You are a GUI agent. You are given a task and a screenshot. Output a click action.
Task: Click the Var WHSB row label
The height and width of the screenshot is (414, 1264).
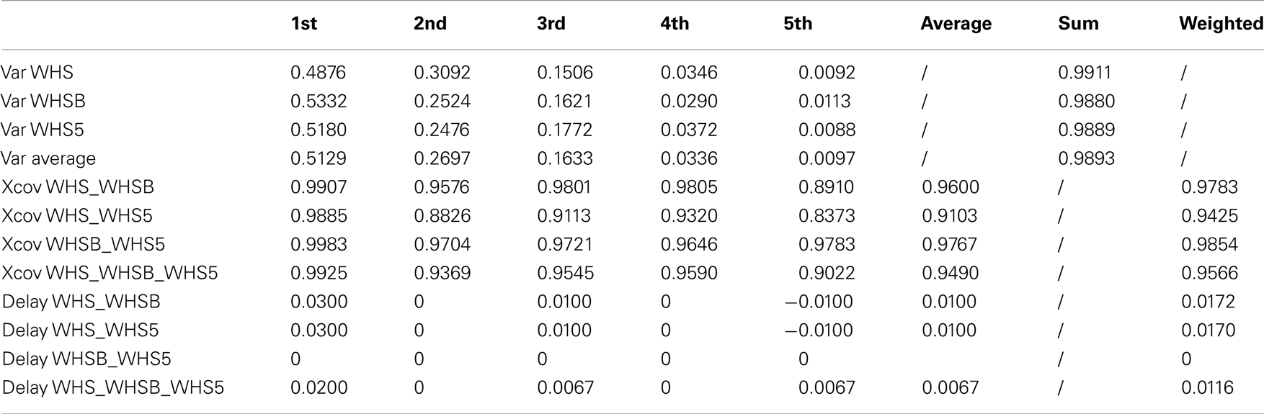(x=43, y=102)
